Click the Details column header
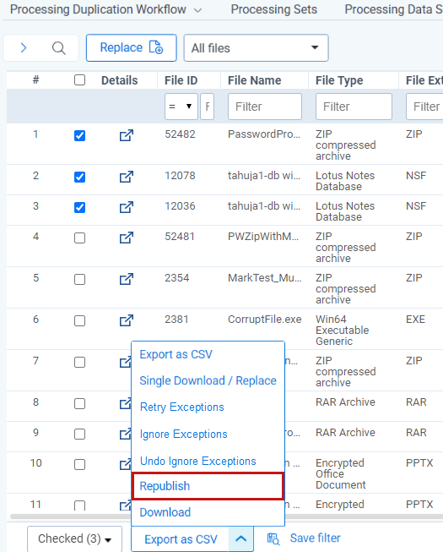The image size is (443, 552). (120, 80)
